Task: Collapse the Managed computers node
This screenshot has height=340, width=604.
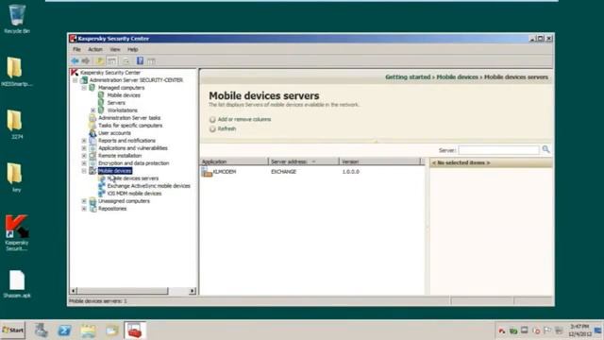Action: (x=84, y=88)
